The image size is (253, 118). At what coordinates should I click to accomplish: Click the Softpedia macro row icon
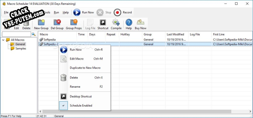(x=41, y=40)
